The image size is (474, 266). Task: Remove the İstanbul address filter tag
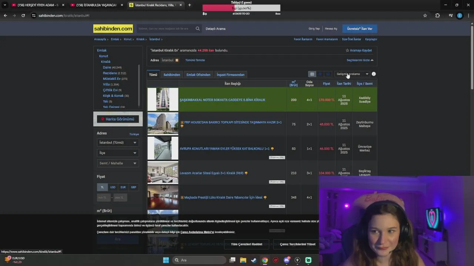(177, 60)
